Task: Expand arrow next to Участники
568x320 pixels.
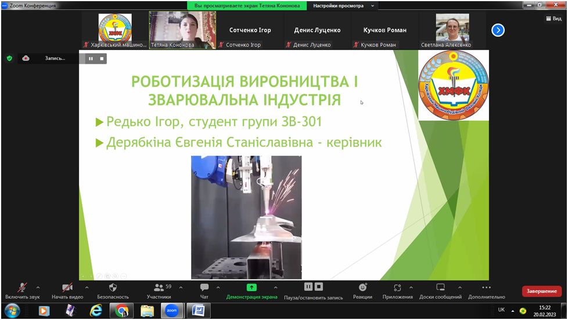Action: 181,288
